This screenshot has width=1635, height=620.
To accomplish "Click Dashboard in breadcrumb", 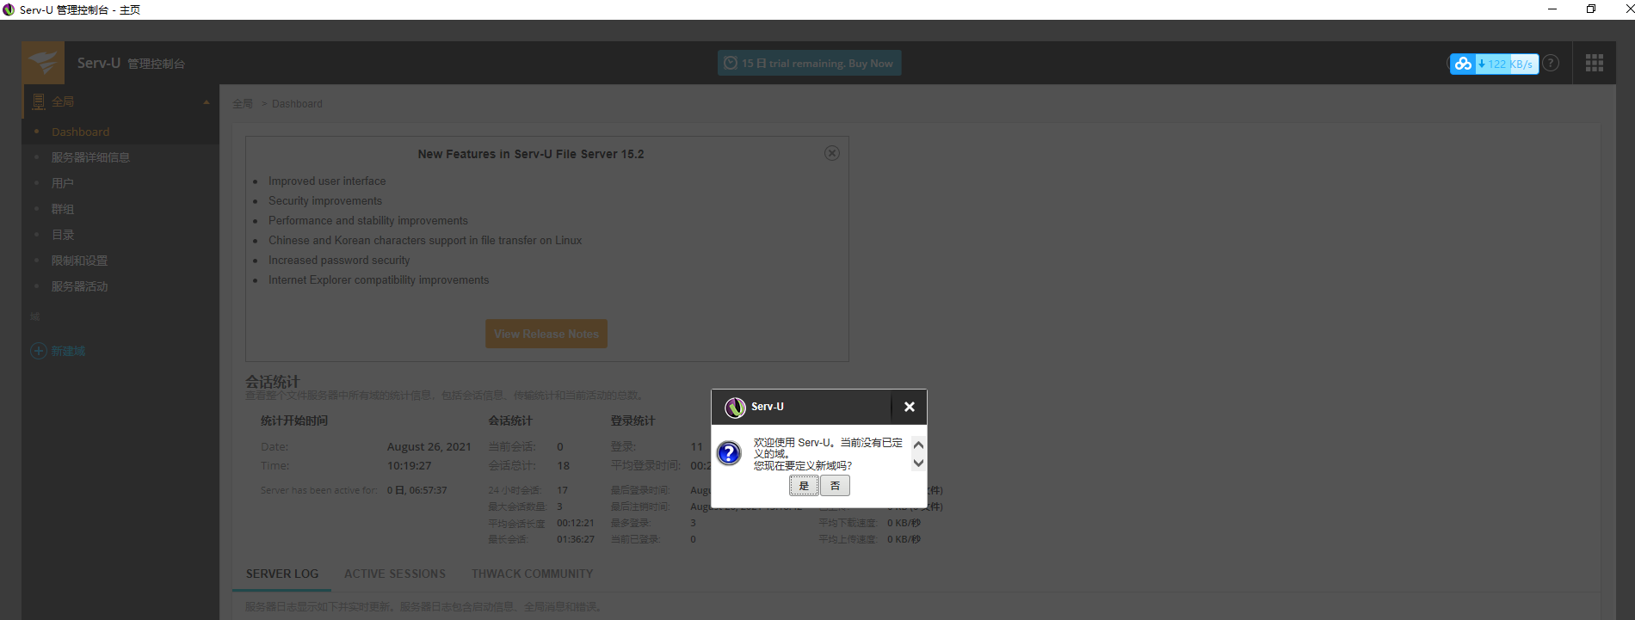I will click(x=297, y=103).
